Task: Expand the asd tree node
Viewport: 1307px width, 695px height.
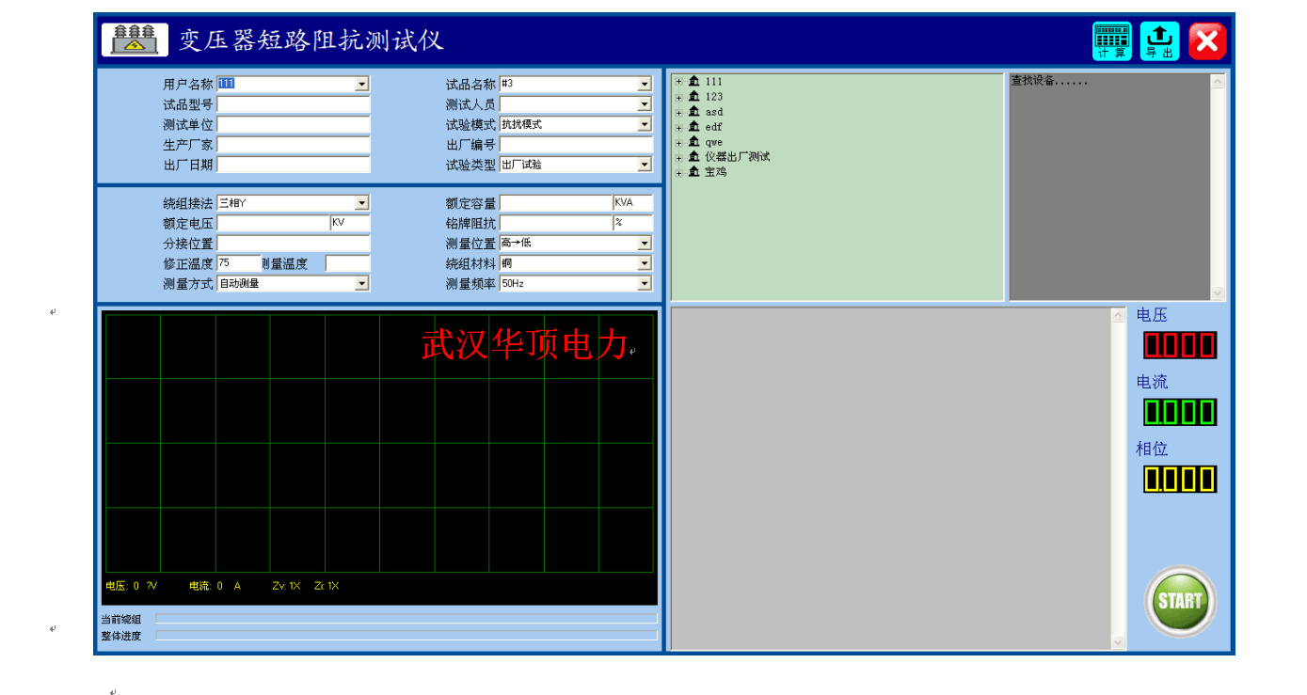Action: coord(678,113)
